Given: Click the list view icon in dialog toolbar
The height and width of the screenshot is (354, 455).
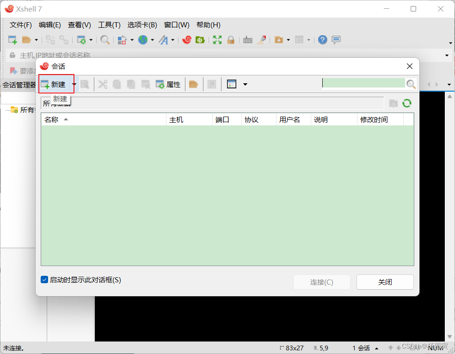Looking at the screenshot, I should pos(232,85).
